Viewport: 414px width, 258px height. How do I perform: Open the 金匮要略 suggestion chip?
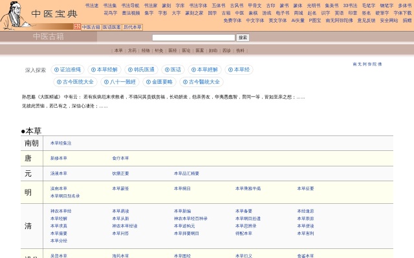(158, 82)
